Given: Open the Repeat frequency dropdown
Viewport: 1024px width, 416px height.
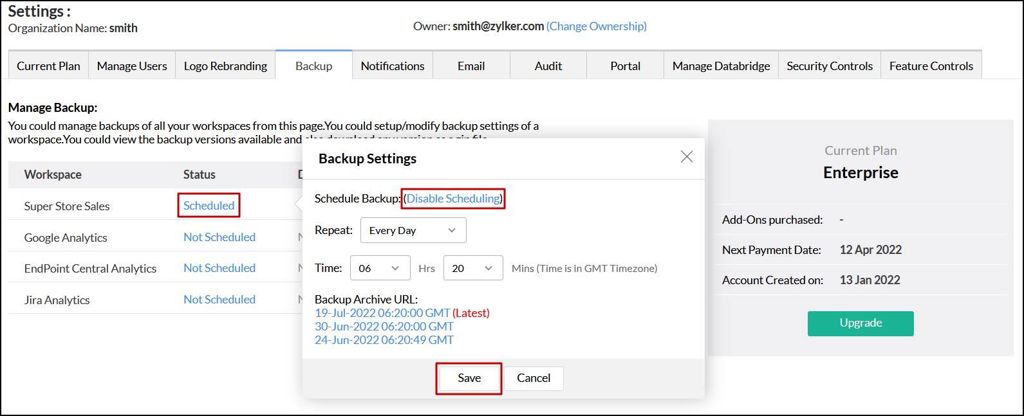Looking at the screenshot, I should point(413,231).
